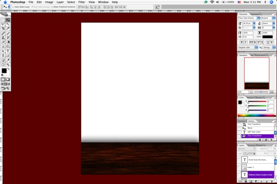Select the Blur tool
The image size is (277, 184).
pos(3,46)
